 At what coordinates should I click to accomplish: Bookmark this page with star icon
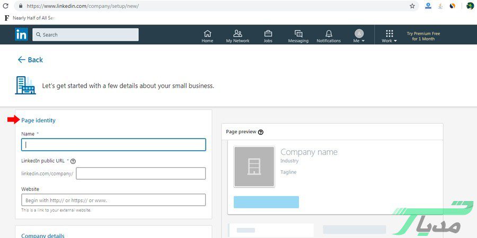pos(412,6)
